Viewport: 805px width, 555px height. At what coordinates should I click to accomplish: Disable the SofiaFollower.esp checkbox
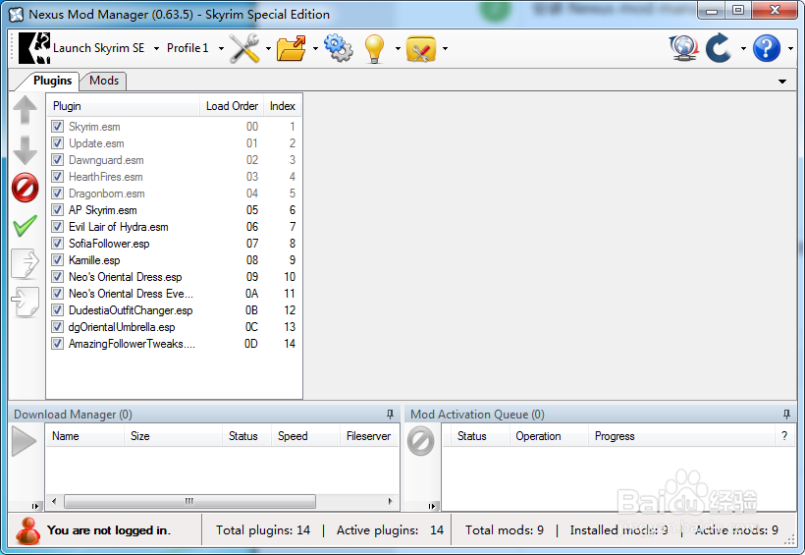[x=58, y=243]
